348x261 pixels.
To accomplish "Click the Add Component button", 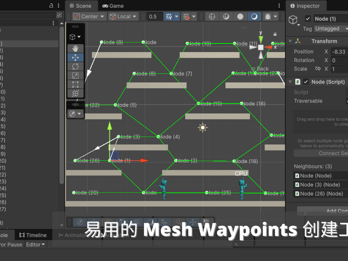I will point(322,211).
